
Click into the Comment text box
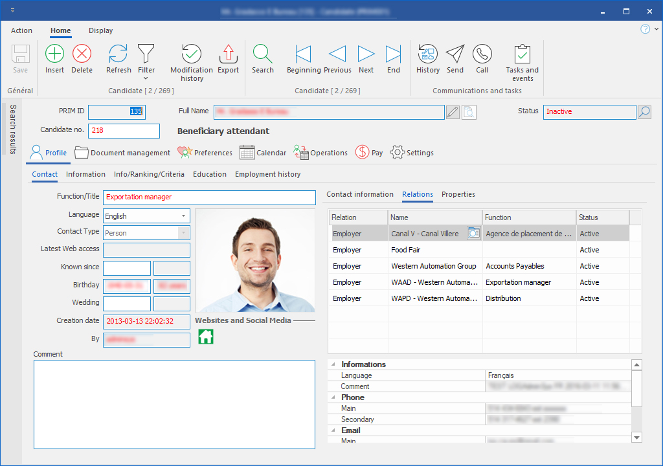(x=174, y=404)
